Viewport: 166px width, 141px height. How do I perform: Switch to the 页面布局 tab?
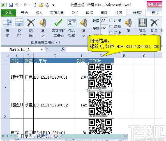[x=57, y=13]
